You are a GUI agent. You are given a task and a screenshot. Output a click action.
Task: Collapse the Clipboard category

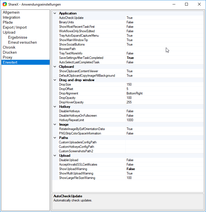pos(55,67)
